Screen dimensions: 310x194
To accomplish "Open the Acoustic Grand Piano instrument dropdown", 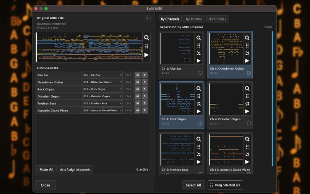I will pos(102,111).
